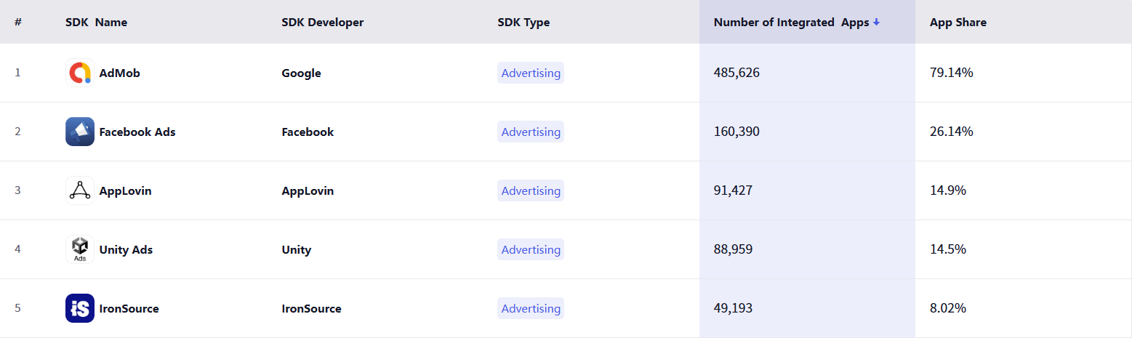Click the SDK Type column header

point(523,23)
